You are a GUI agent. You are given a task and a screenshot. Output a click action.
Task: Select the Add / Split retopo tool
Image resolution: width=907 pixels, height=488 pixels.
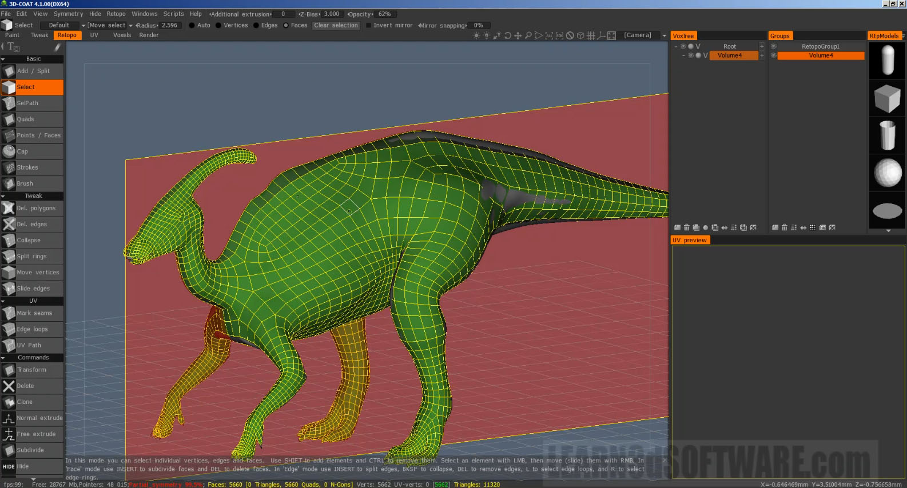pyautogui.click(x=32, y=71)
